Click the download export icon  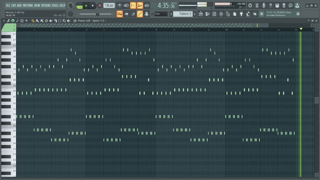pyautogui.click(x=297, y=5)
